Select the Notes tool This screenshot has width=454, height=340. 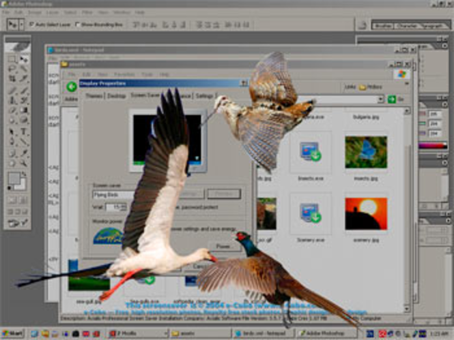(x=12, y=153)
